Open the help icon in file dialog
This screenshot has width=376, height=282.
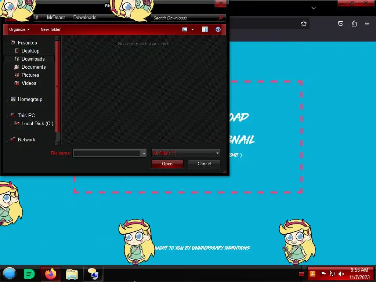pyautogui.click(x=218, y=29)
